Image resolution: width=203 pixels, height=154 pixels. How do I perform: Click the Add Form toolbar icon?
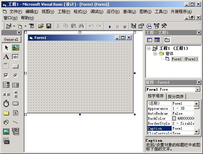[20, 26]
